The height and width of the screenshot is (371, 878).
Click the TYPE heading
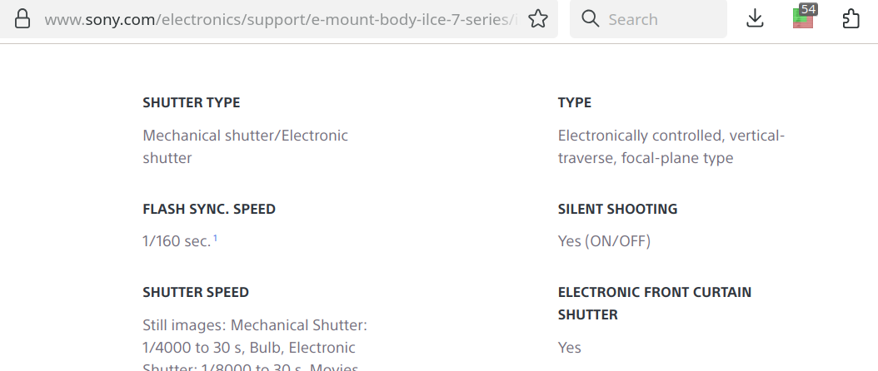pos(575,102)
